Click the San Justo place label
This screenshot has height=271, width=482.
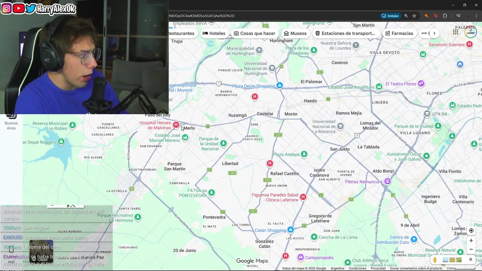(340, 149)
